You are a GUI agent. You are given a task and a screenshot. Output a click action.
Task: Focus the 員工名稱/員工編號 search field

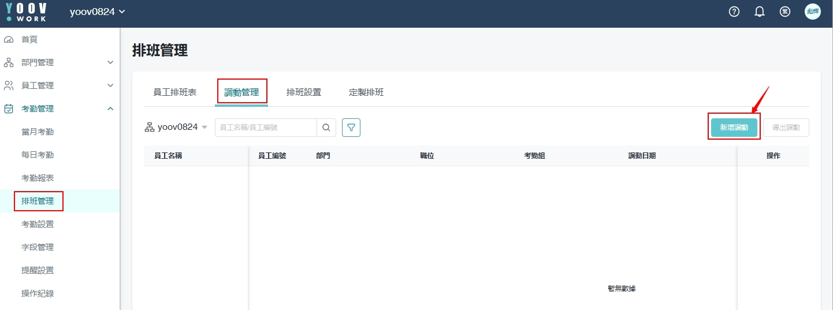pyautogui.click(x=266, y=128)
